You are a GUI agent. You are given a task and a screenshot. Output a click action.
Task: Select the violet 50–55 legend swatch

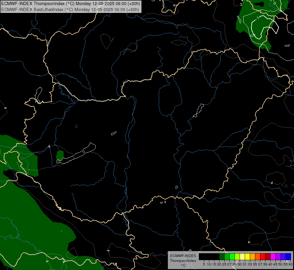point(283,256)
